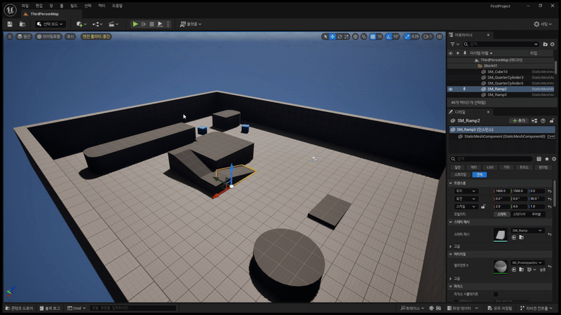Viewport: 561px width, 315px height.
Task: Open the content browse icon next to save
Action: point(22,24)
